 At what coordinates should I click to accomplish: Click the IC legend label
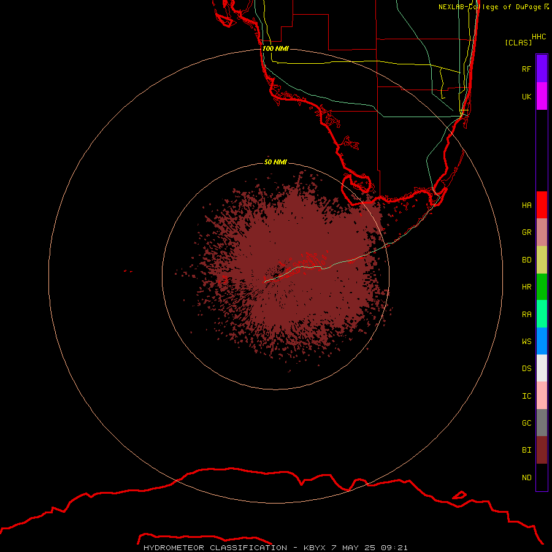tap(526, 396)
